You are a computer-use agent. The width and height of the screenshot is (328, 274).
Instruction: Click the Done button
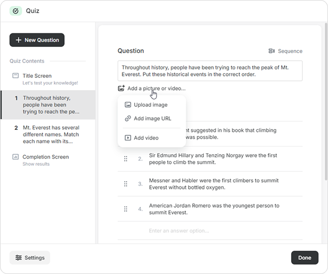coord(304,258)
